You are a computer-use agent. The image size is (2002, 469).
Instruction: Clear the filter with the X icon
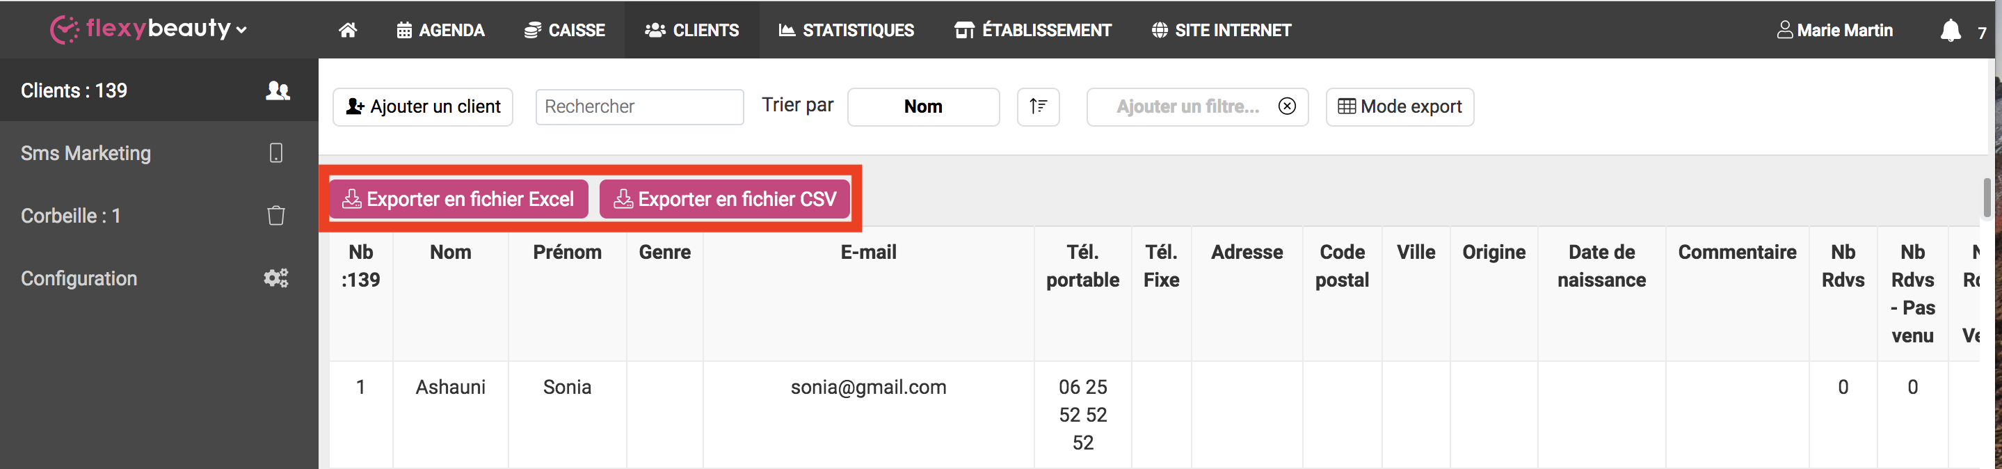tap(1287, 106)
